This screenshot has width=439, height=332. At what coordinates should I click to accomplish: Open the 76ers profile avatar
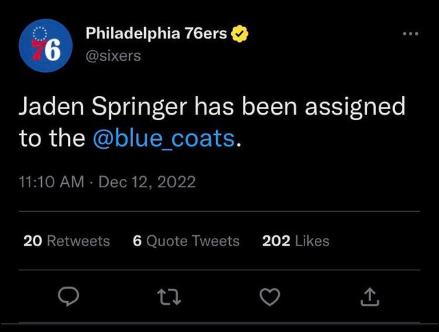click(45, 46)
